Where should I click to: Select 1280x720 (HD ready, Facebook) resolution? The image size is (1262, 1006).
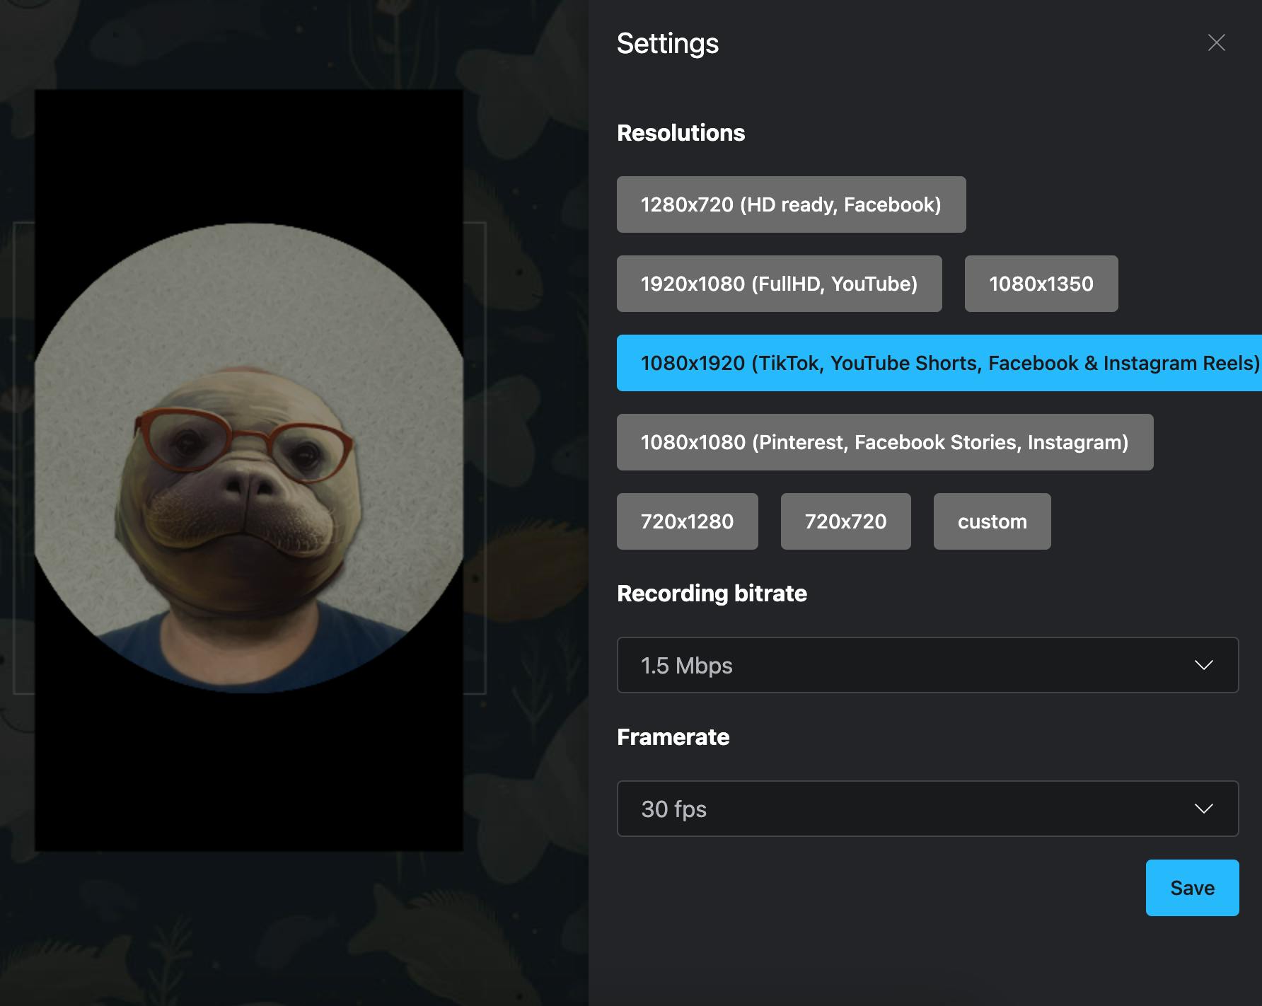tap(791, 204)
